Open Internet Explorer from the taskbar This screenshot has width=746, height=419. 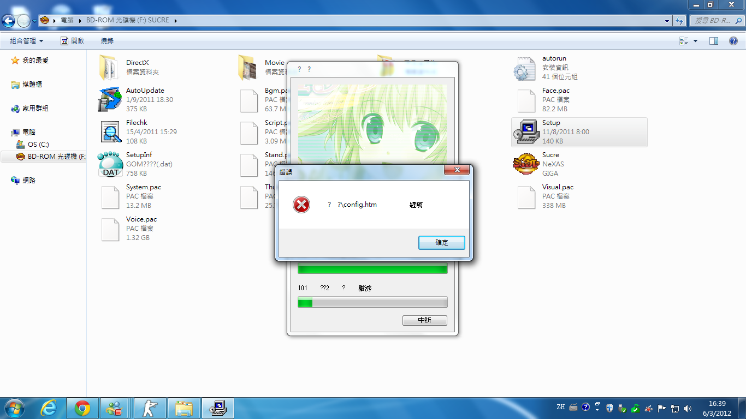point(49,408)
